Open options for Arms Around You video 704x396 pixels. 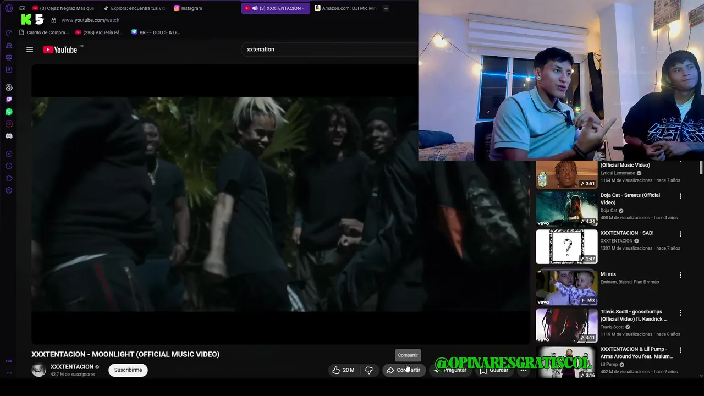(x=680, y=350)
